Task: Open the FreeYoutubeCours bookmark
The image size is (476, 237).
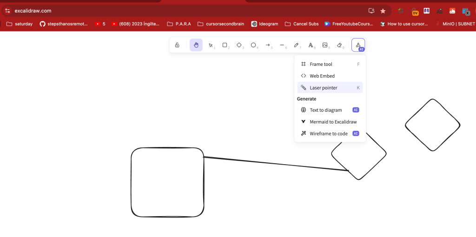Action: coord(349,24)
